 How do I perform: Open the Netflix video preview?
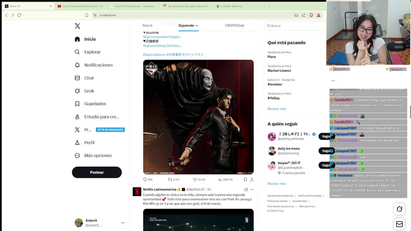point(198,220)
